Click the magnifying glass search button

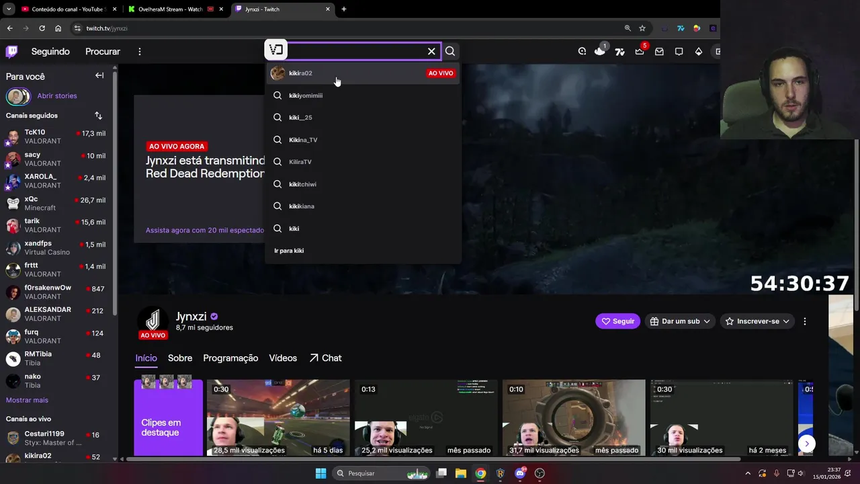[450, 51]
